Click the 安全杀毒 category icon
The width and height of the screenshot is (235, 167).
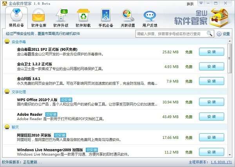7,41
